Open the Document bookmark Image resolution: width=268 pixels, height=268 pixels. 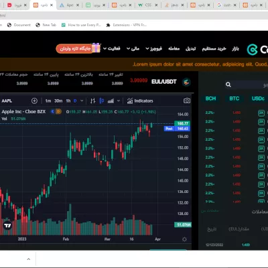point(19,25)
